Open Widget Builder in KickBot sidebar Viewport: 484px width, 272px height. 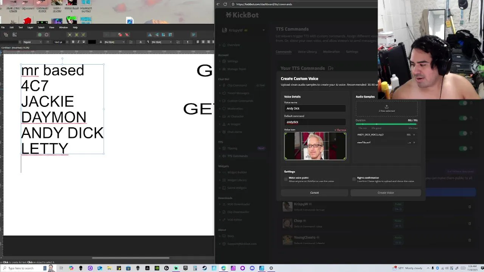[x=237, y=172]
